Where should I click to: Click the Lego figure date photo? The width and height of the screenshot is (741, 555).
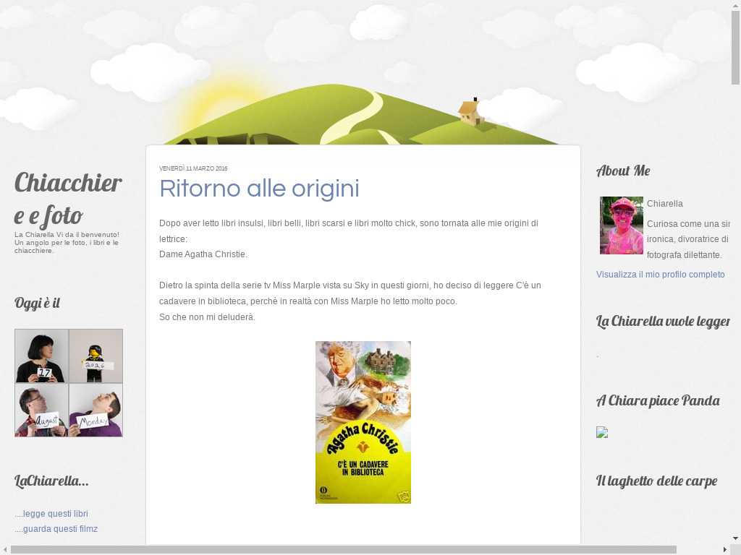(96, 356)
